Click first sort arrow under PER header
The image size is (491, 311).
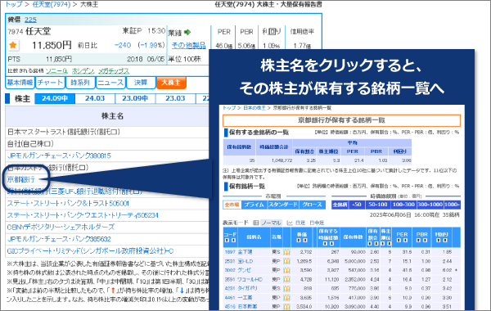(x=399, y=241)
